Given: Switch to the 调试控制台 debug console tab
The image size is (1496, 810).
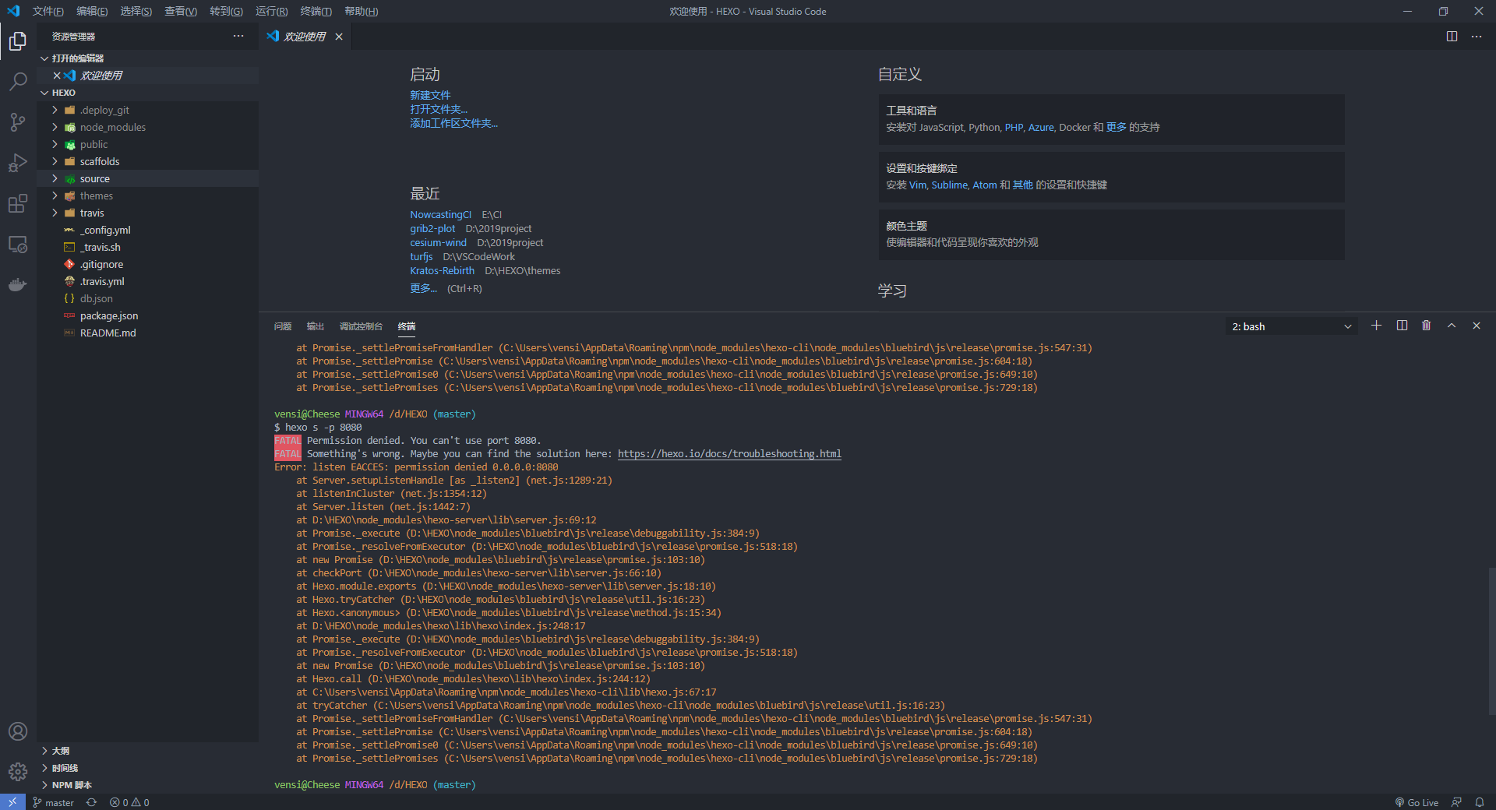Looking at the screenshot, I should click(x=361, y=326).
